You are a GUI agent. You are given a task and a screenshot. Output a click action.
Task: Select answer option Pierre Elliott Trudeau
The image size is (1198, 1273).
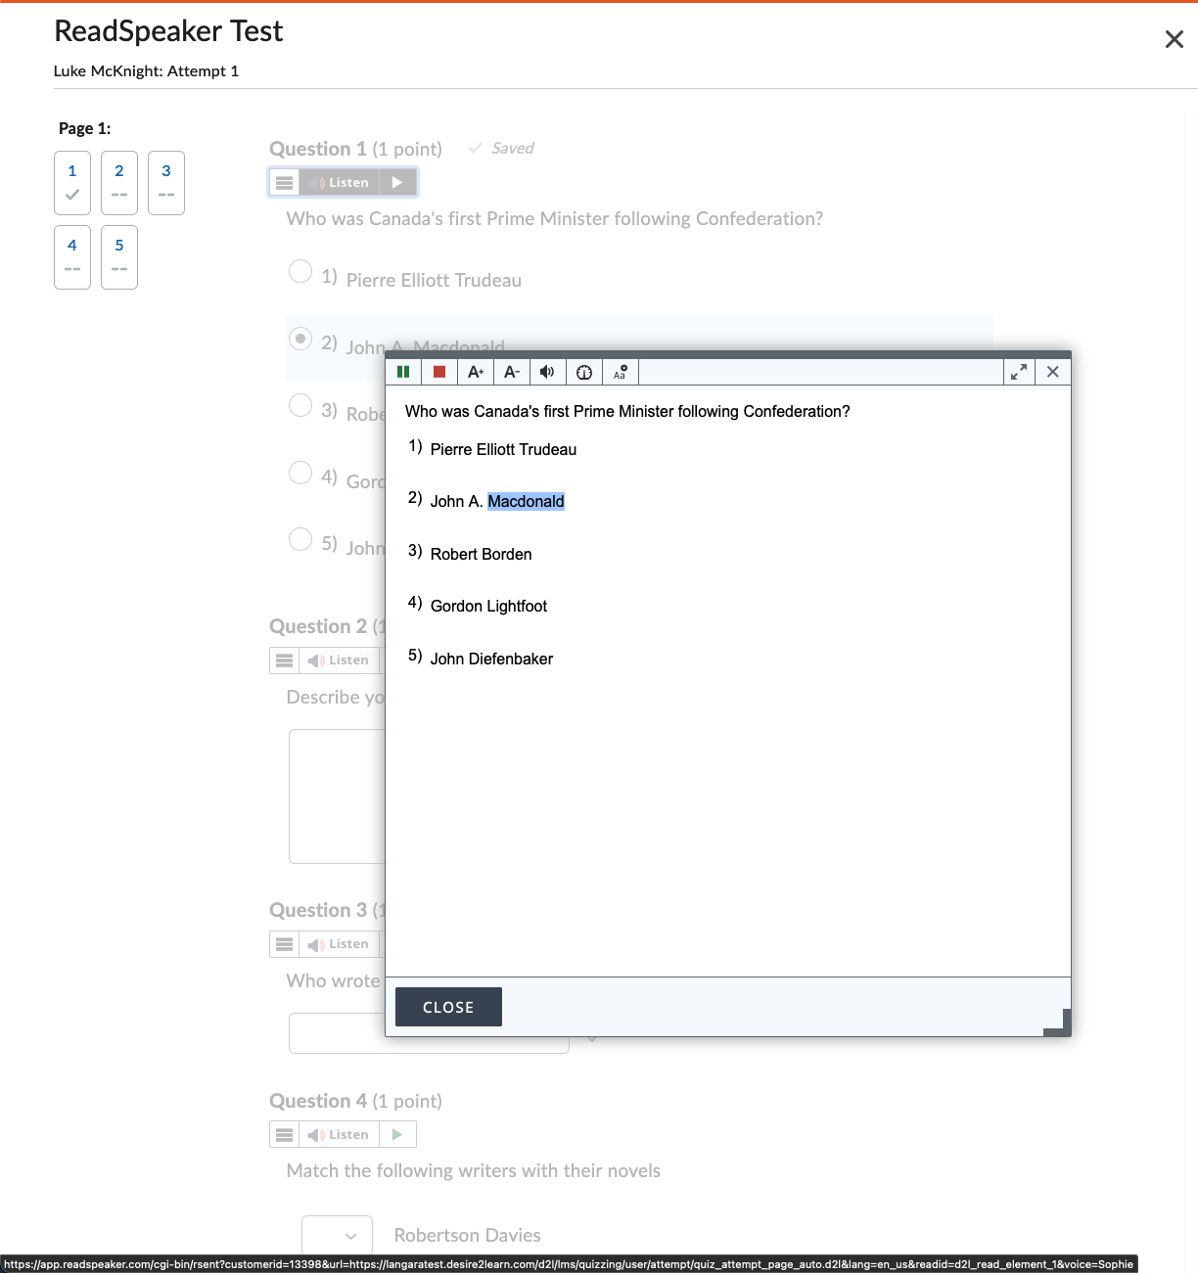300,271
